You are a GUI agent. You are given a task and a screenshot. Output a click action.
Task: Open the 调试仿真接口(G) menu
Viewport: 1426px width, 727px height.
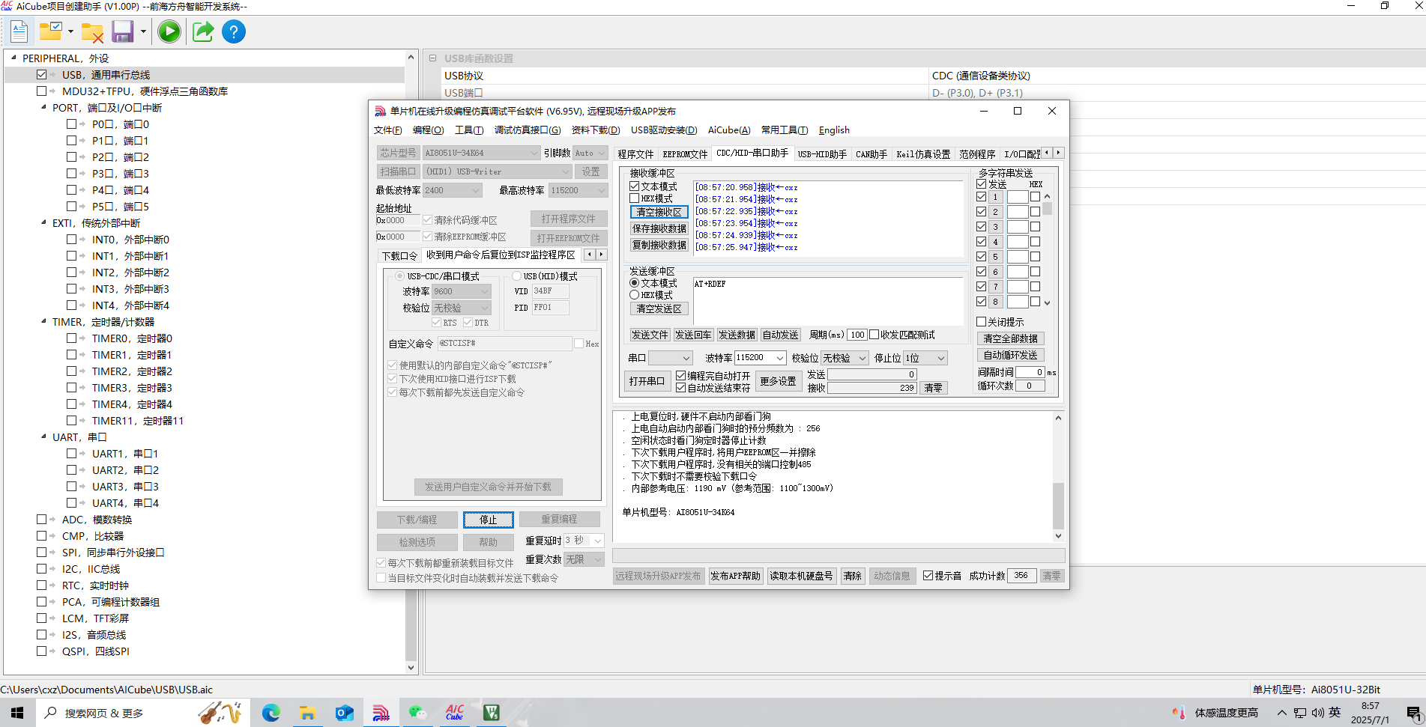click(x=528, y=130)
